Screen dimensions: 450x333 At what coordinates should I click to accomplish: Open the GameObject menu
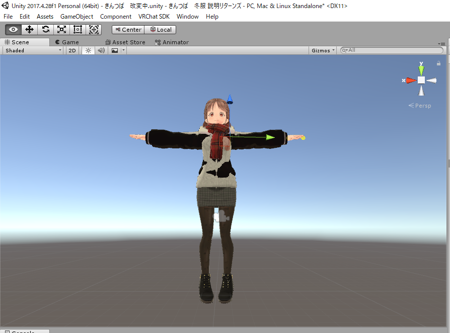coord(77,17)
